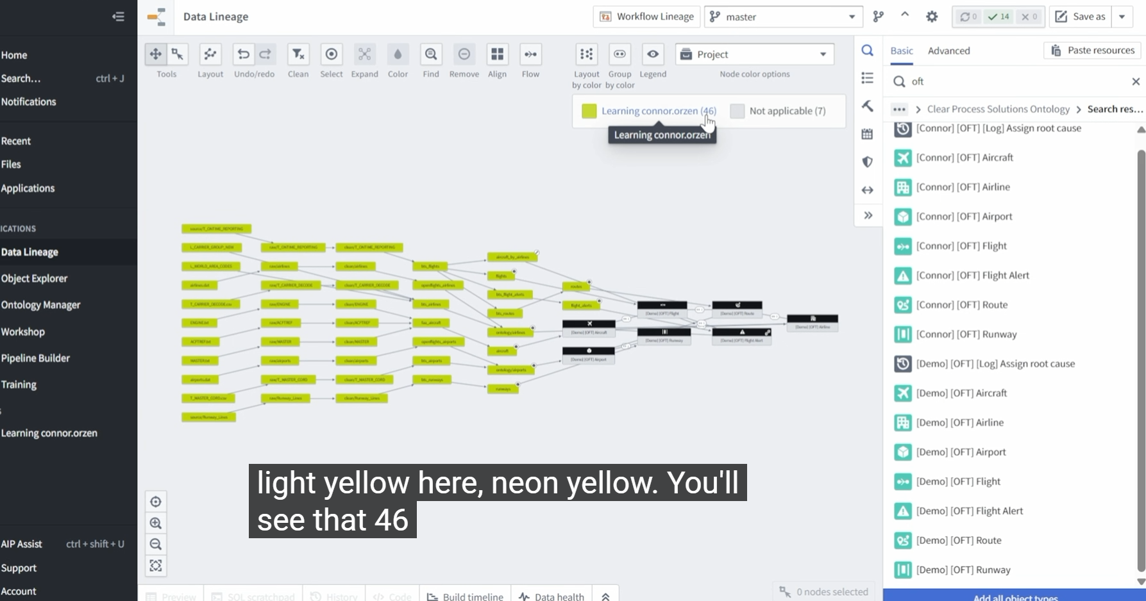Open the Select nodes tool

[332, 54]
